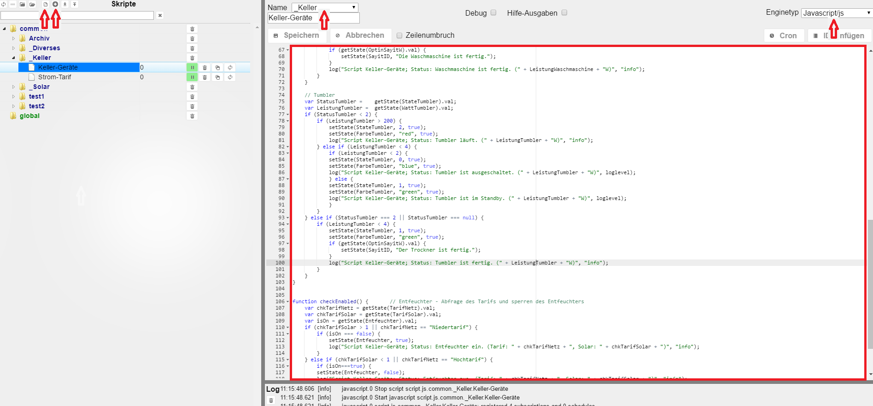Click log entry 'Stop script script.js.common._Keller.Keller-Geräte'
873x406 pixels.
click(425, 389)
